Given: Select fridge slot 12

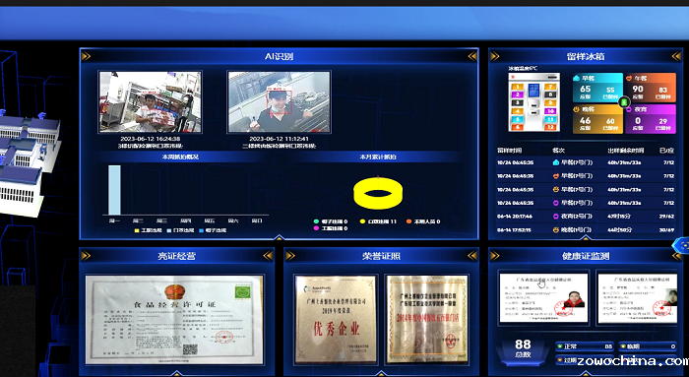Looking at the screenshot, I should [x=550, y=127].
